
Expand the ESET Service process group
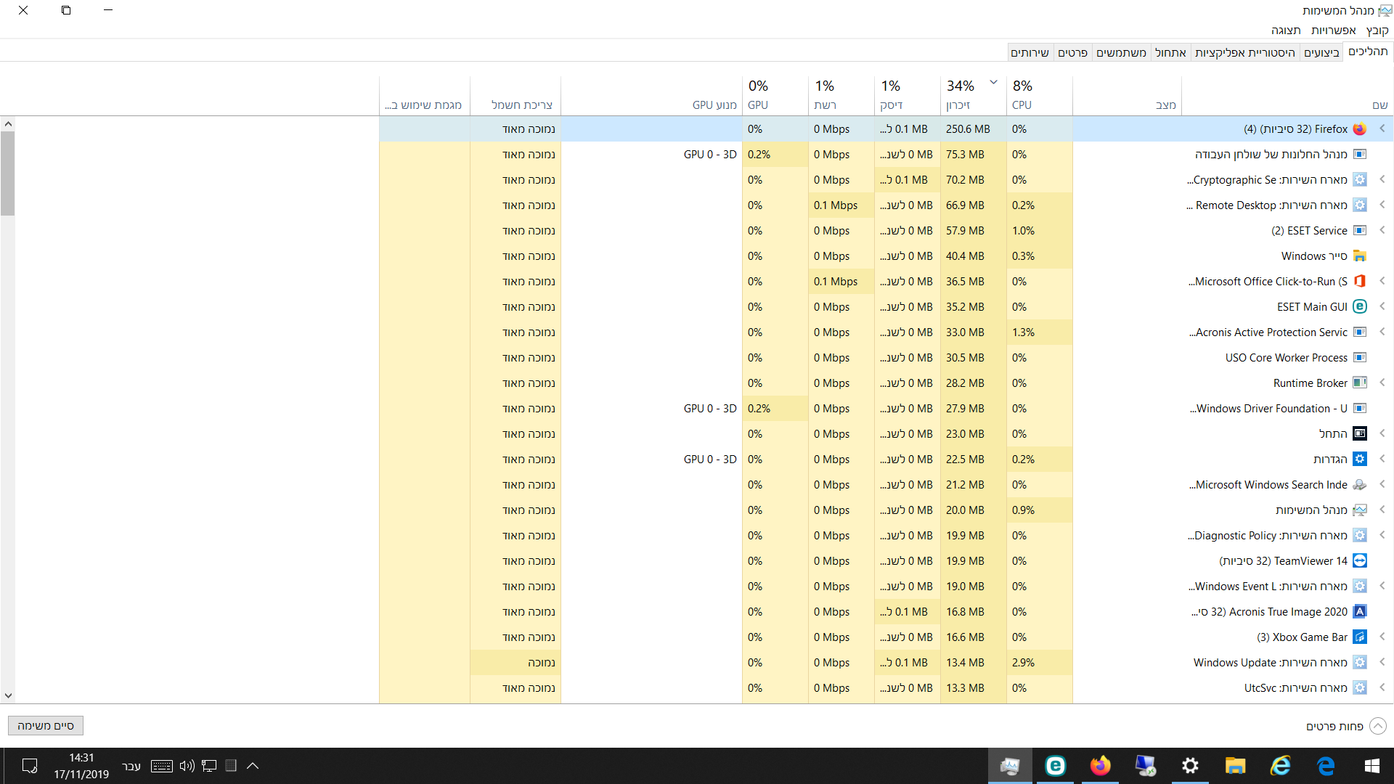[1382, 231]
